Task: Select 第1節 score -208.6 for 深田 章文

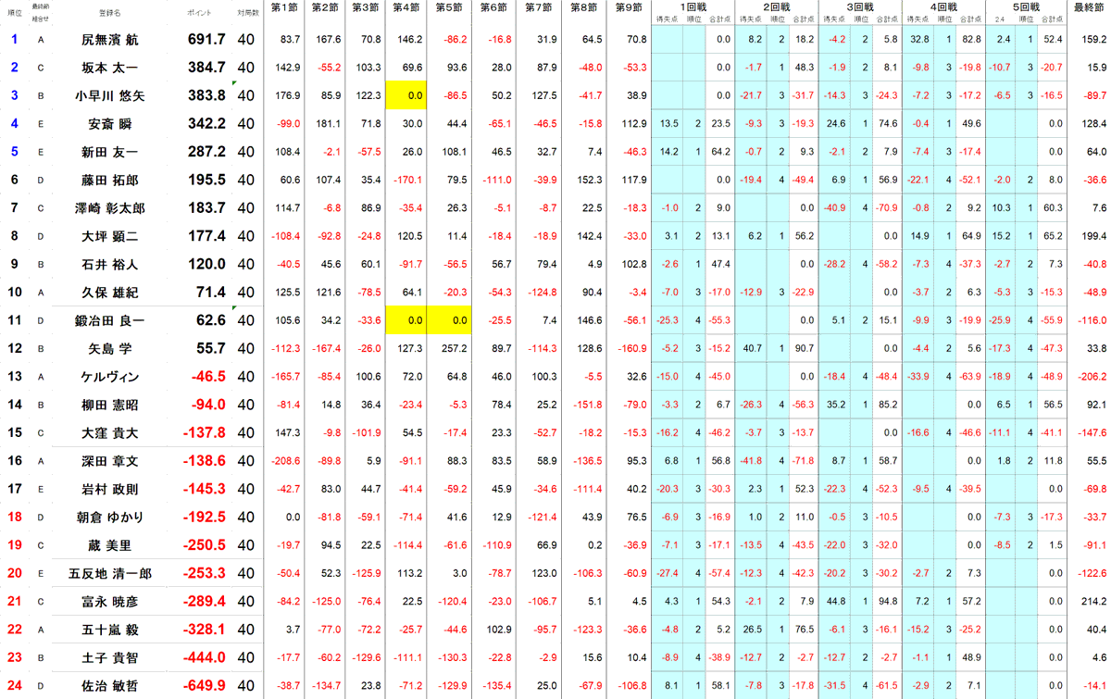Action: pos(284,461)
